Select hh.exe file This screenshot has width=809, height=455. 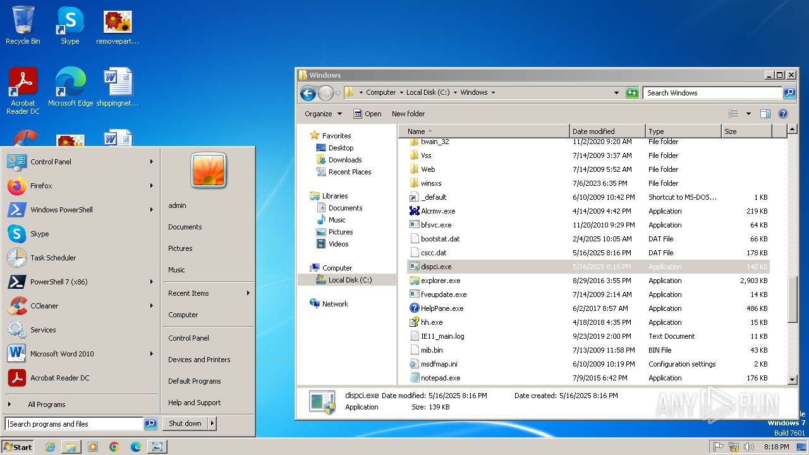[432, 322]
